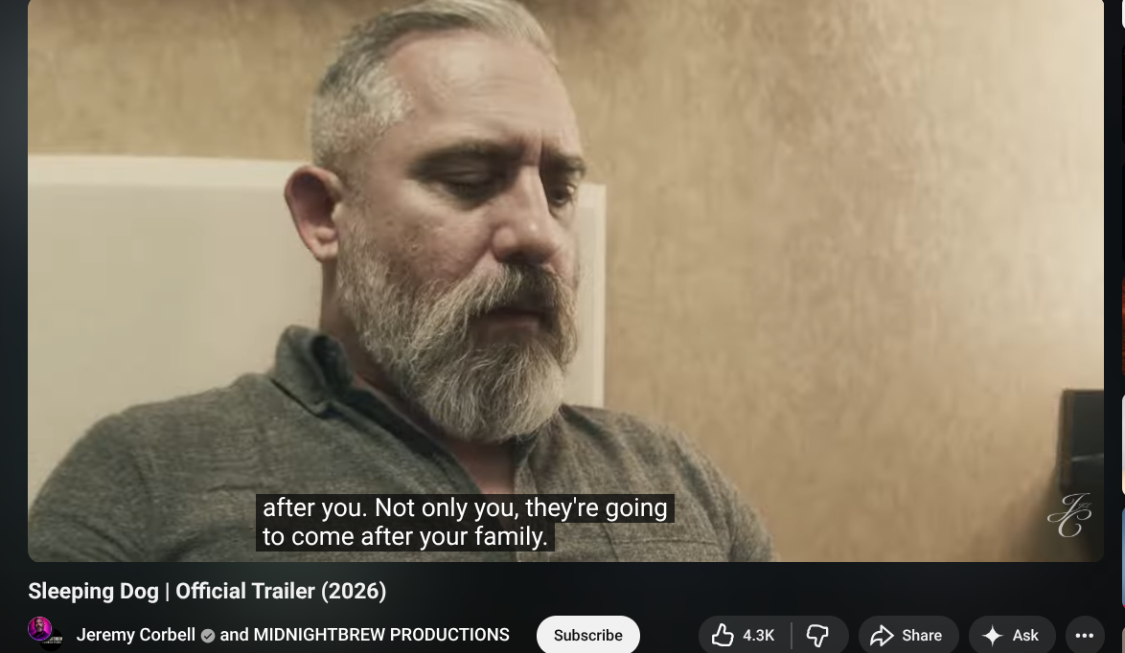The image size is (1125, 653).
Task: Open the MIDNIGHTBREW PRODUCTIONS collaborator link
Action: coord(381,635)
